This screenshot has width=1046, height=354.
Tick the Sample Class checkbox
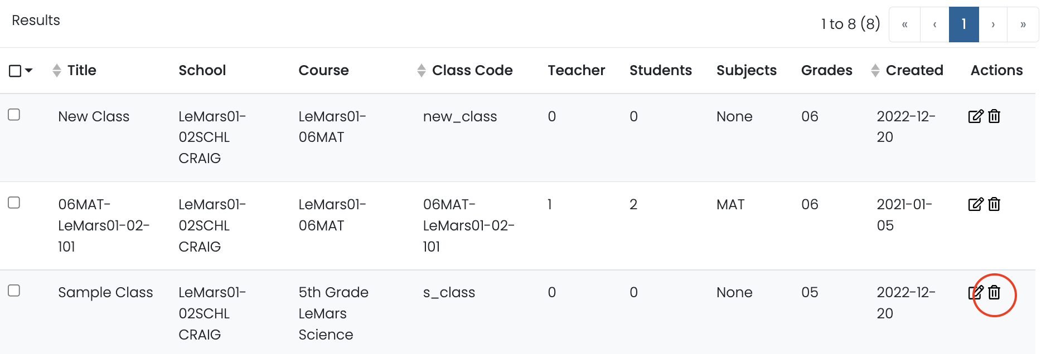(x=14, y=291)
